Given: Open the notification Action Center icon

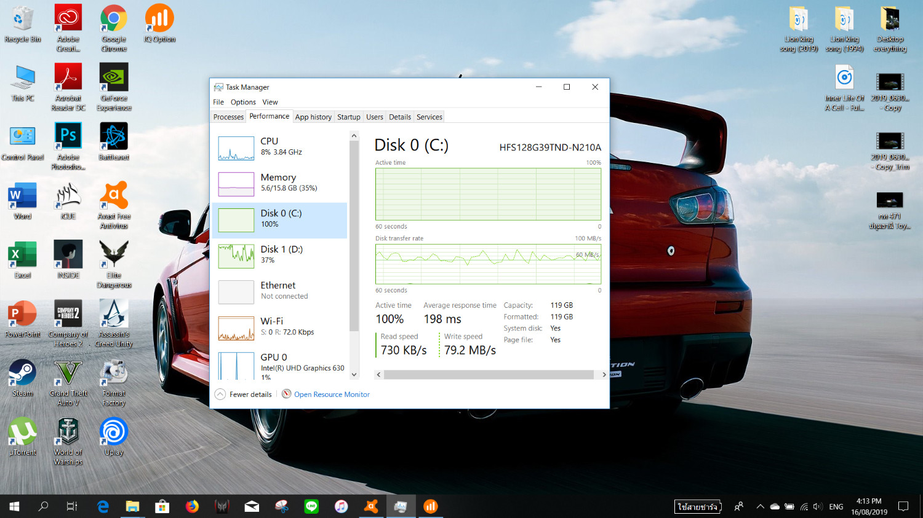Looking at the screenshot, I should tap(903, 506).
